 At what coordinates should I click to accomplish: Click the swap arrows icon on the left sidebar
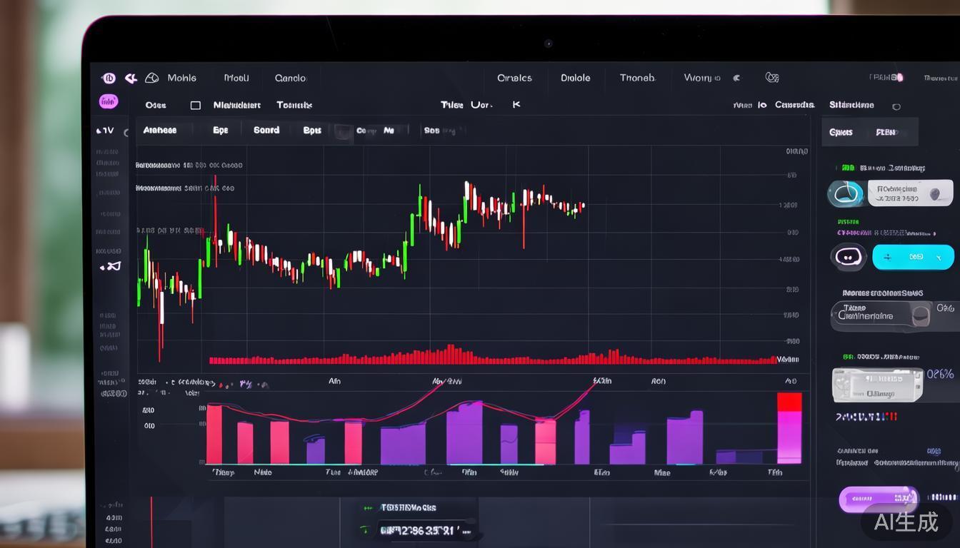coord(113,265)
